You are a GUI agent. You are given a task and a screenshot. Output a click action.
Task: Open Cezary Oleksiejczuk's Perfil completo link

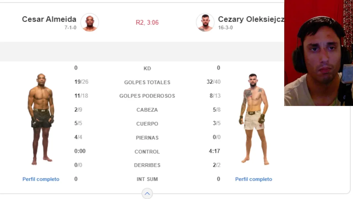[x=253, y=179]
